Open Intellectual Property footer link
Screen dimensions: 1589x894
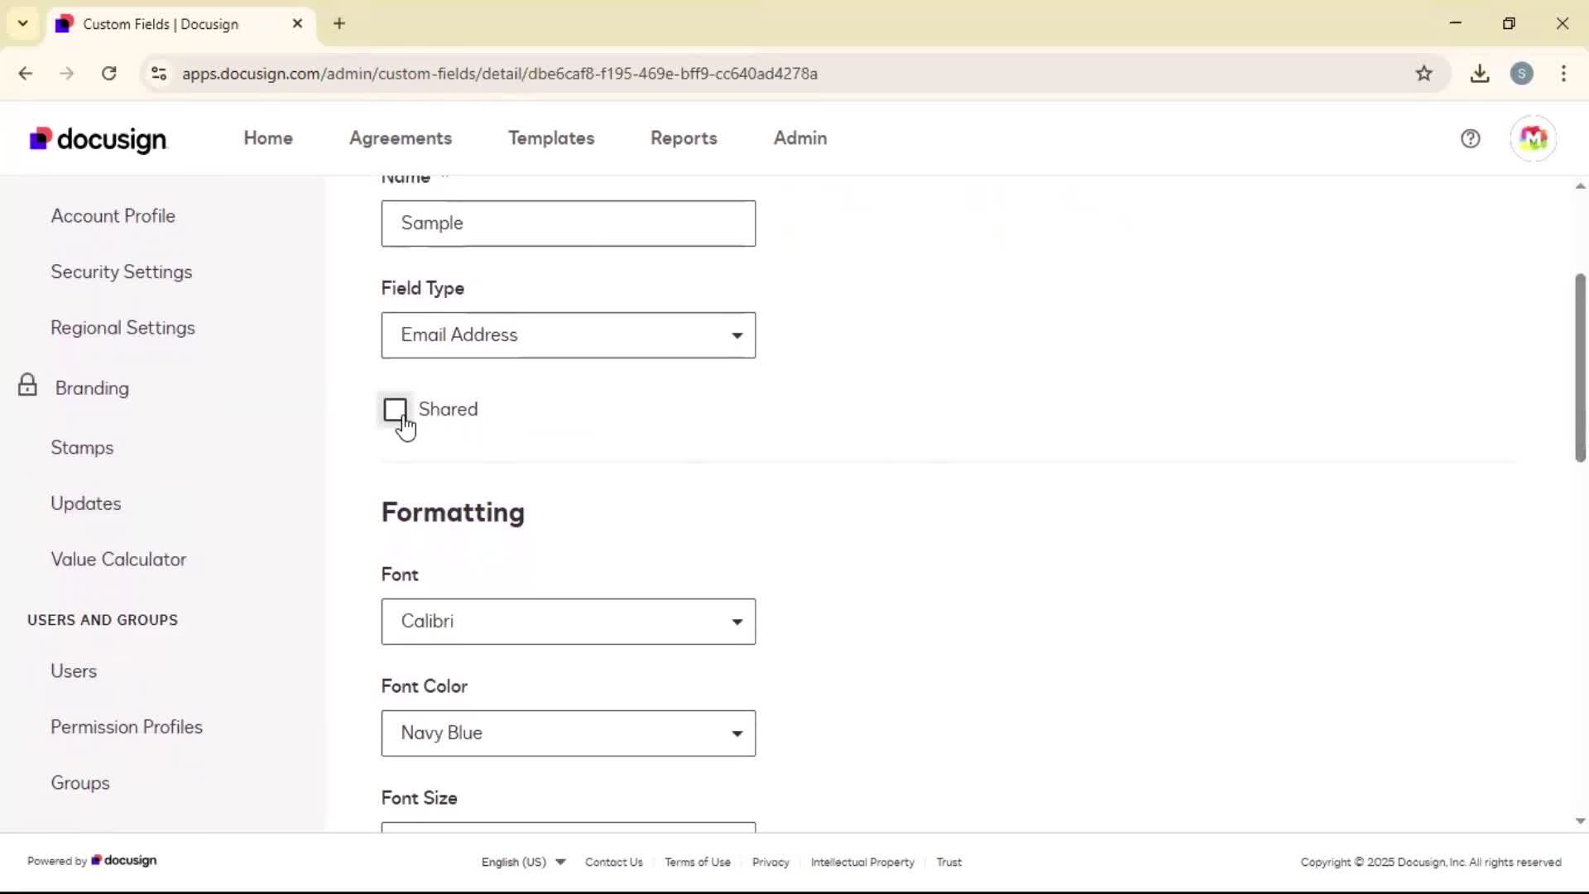[862, 862]
